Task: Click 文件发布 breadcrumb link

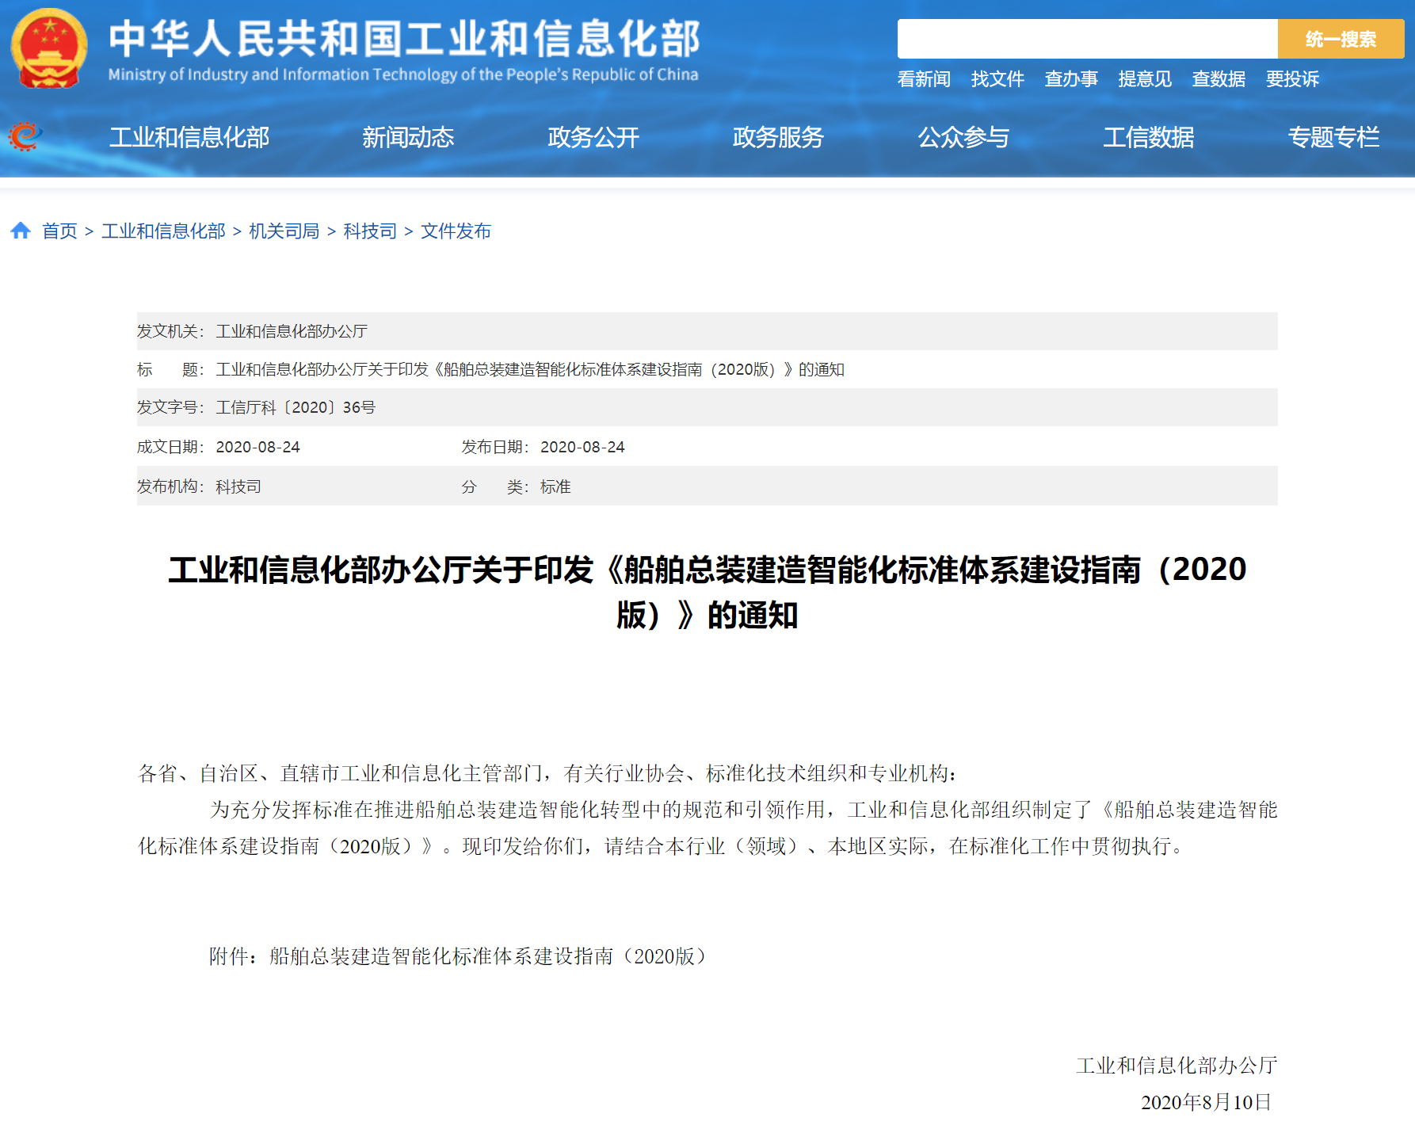Action: tap(456, 231)
